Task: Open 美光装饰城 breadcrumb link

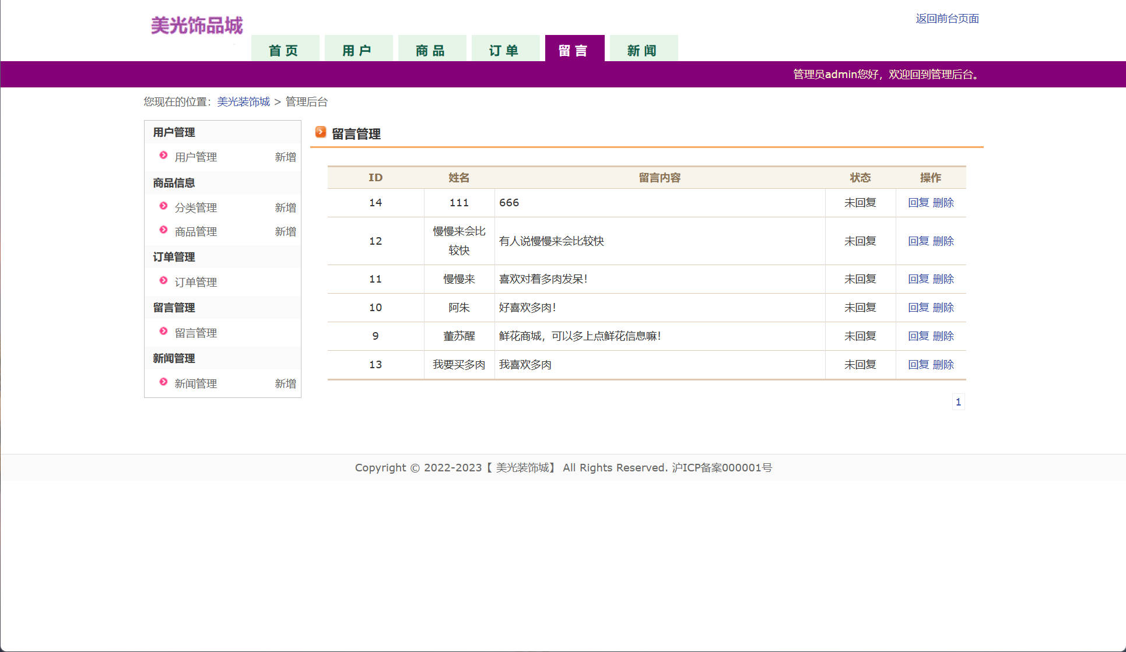Action: [243, 102]
